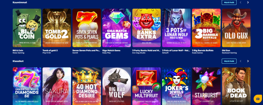Go back in Klassikot carousel with left arrow
This screenshot has height=105, width=263.
240,61
